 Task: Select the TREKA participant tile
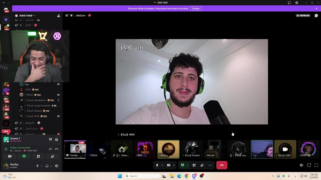[98, 149]
